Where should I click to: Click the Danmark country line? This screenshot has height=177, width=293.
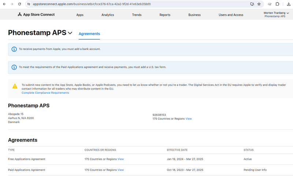pyautogui.click(x=14, y=122)
